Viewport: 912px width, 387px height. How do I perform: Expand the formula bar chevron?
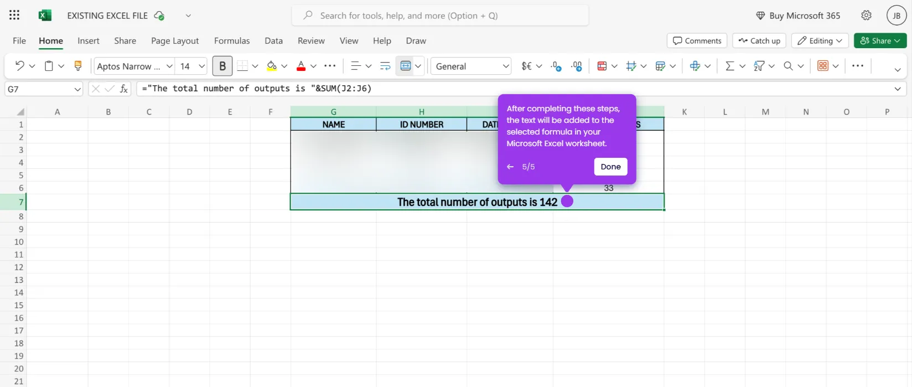click(x=897, y=89)
